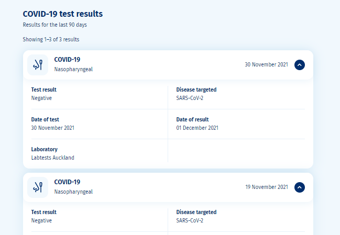The image size is (340, 235).
Task: Collapse the 19 November 2021 result card
Action: (300, 187)
